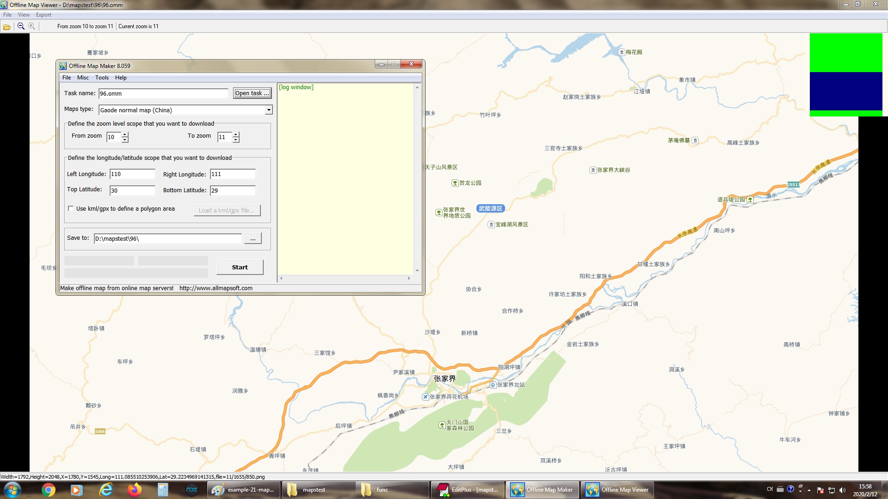Click the Task name input field
This screenshot has height=499, width=888.
[x=163, y=94]
